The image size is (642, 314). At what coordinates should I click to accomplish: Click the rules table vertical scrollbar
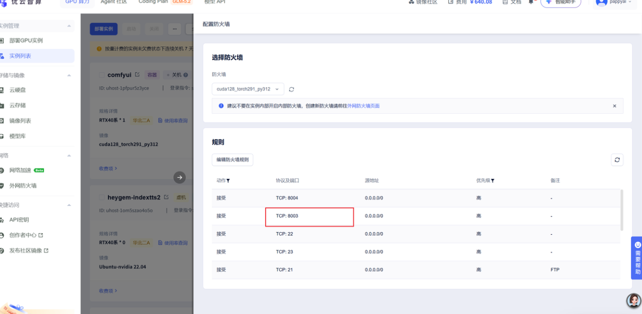pos(622,210)
